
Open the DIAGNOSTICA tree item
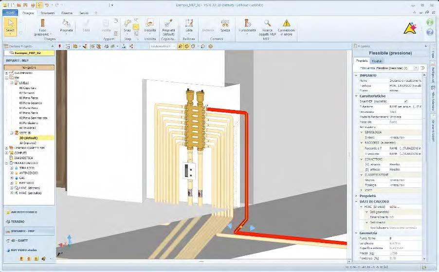[23, 158]
